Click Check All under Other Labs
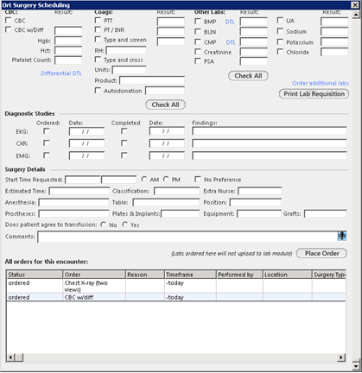362x373 pixels. [x=248, y=76]
